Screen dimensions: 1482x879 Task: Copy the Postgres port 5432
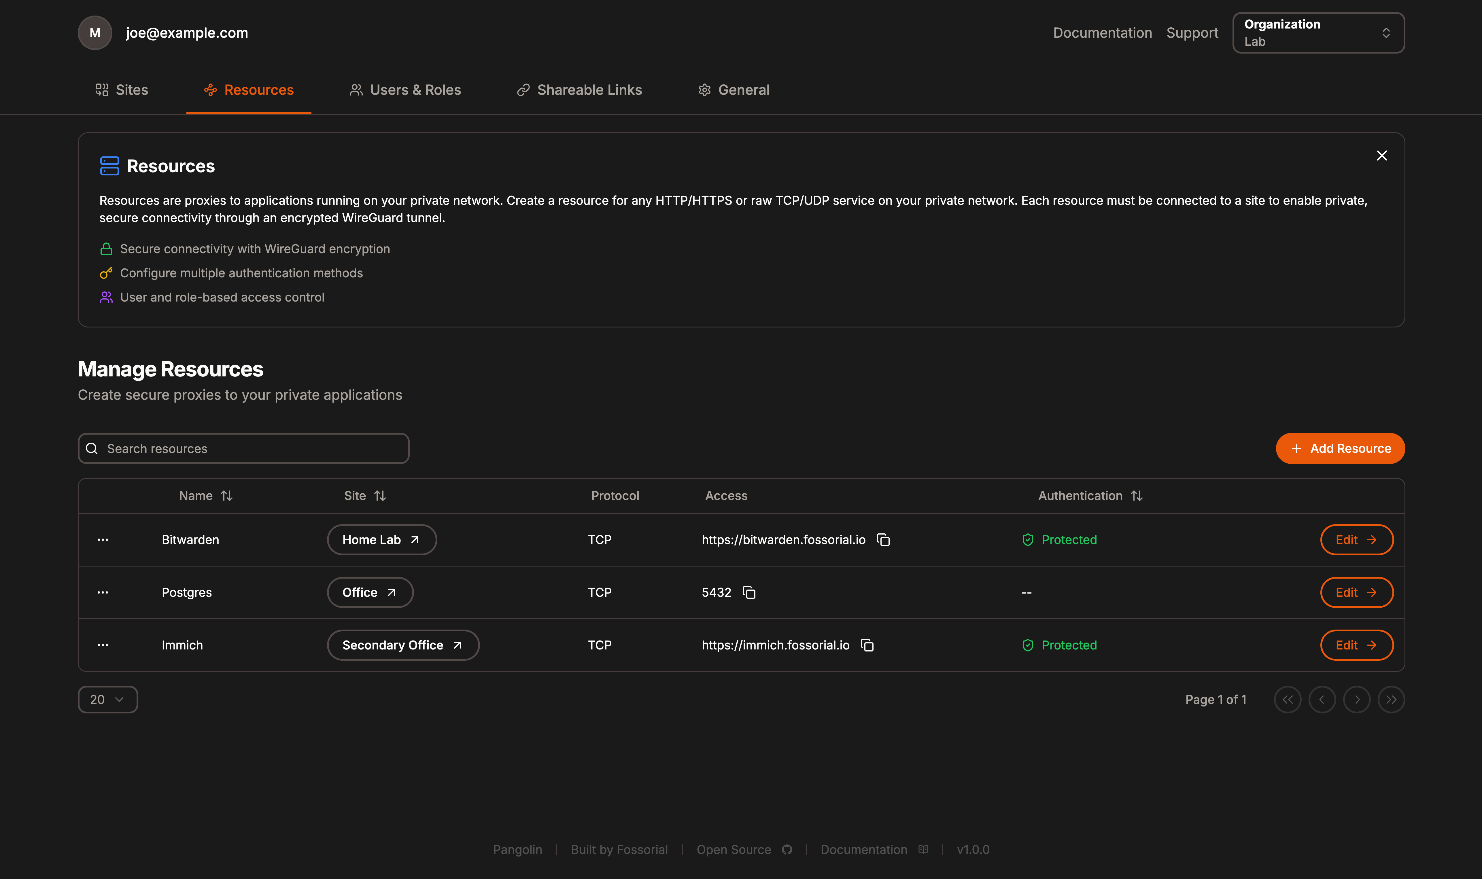click(749, 592)
